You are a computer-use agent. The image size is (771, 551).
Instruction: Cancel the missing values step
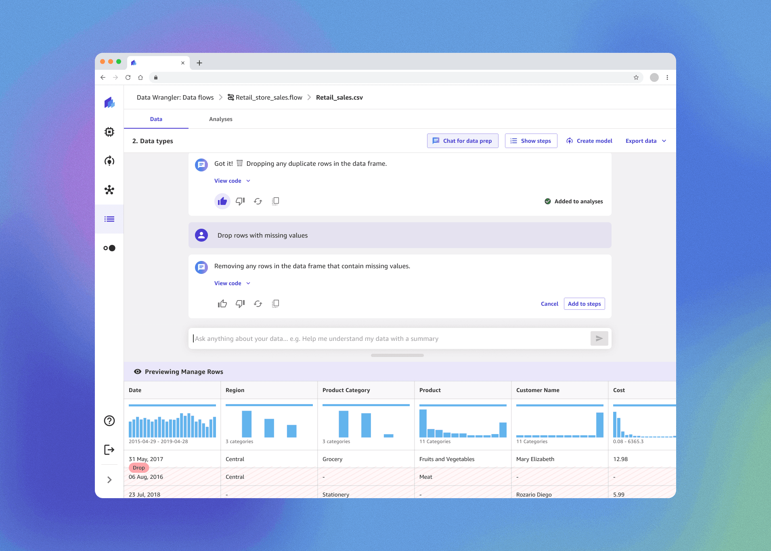click(549, 304)
